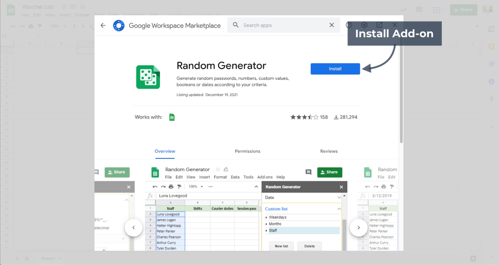Click the Explore button at bottom right
The height and width of the screenshot is (265, 499).
tap(473, 258)
